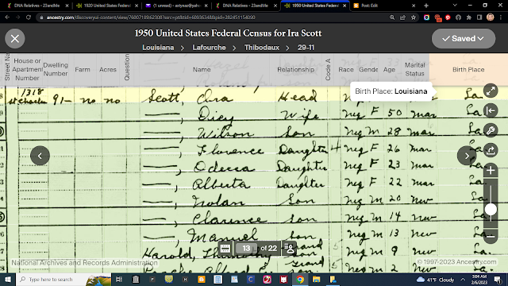Open the Calculator app in the taskbar
This screenshot has width=508, height=286.
point(217,280)
